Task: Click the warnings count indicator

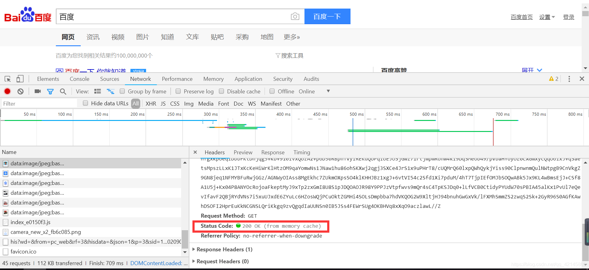Action: coord(554,79)
